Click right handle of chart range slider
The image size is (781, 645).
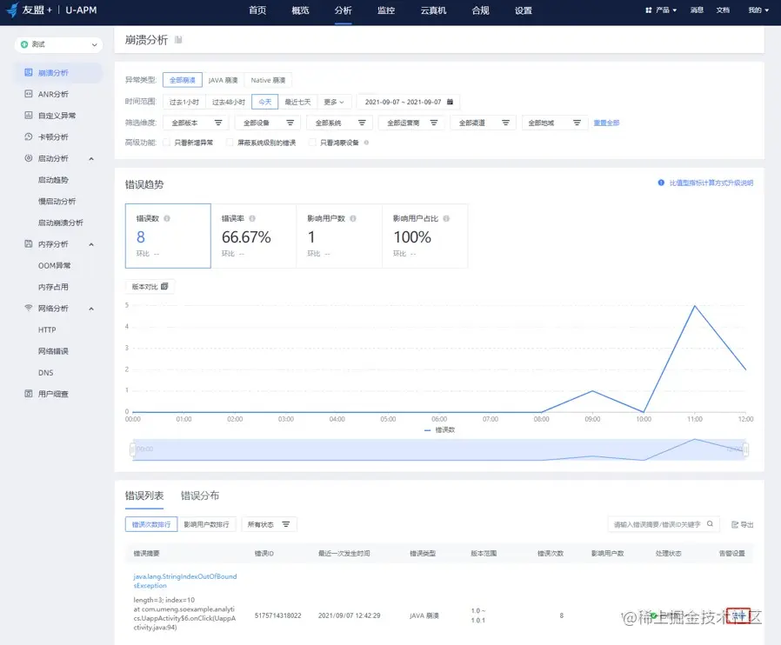click(746, 449)
